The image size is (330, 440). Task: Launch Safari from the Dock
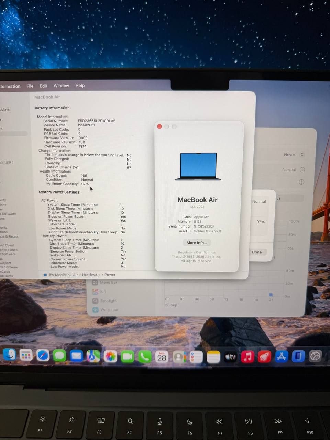(x=43, y=356)
